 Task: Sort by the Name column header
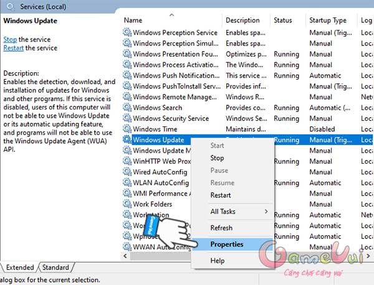[172, 21]
